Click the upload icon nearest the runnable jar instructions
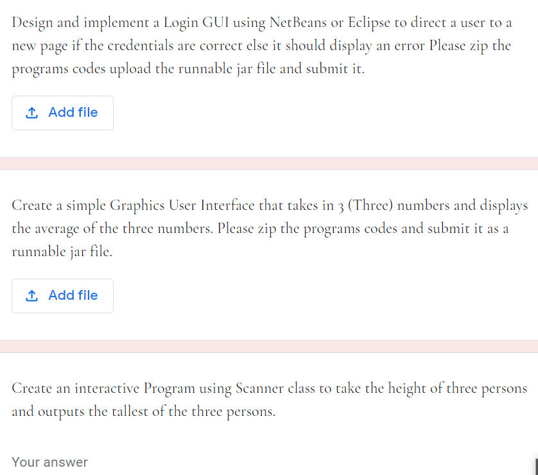Image resolution: width=538 pixels, height=475 pixels. (31, 295)
